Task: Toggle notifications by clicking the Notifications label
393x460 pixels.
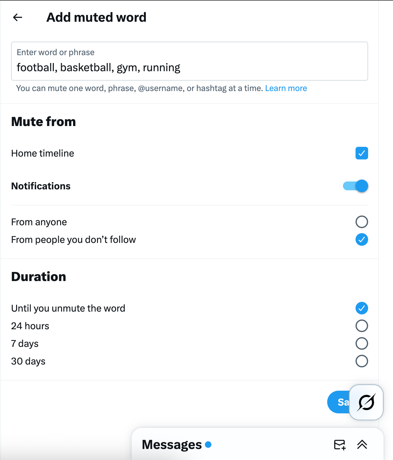Action: coord(41,186)
